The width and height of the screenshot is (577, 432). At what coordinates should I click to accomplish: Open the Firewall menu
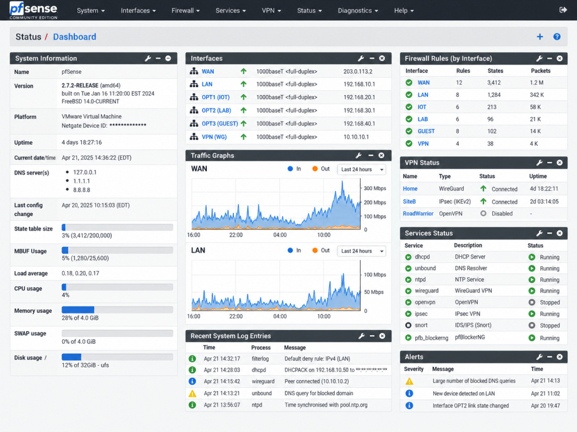click(185, 11)
